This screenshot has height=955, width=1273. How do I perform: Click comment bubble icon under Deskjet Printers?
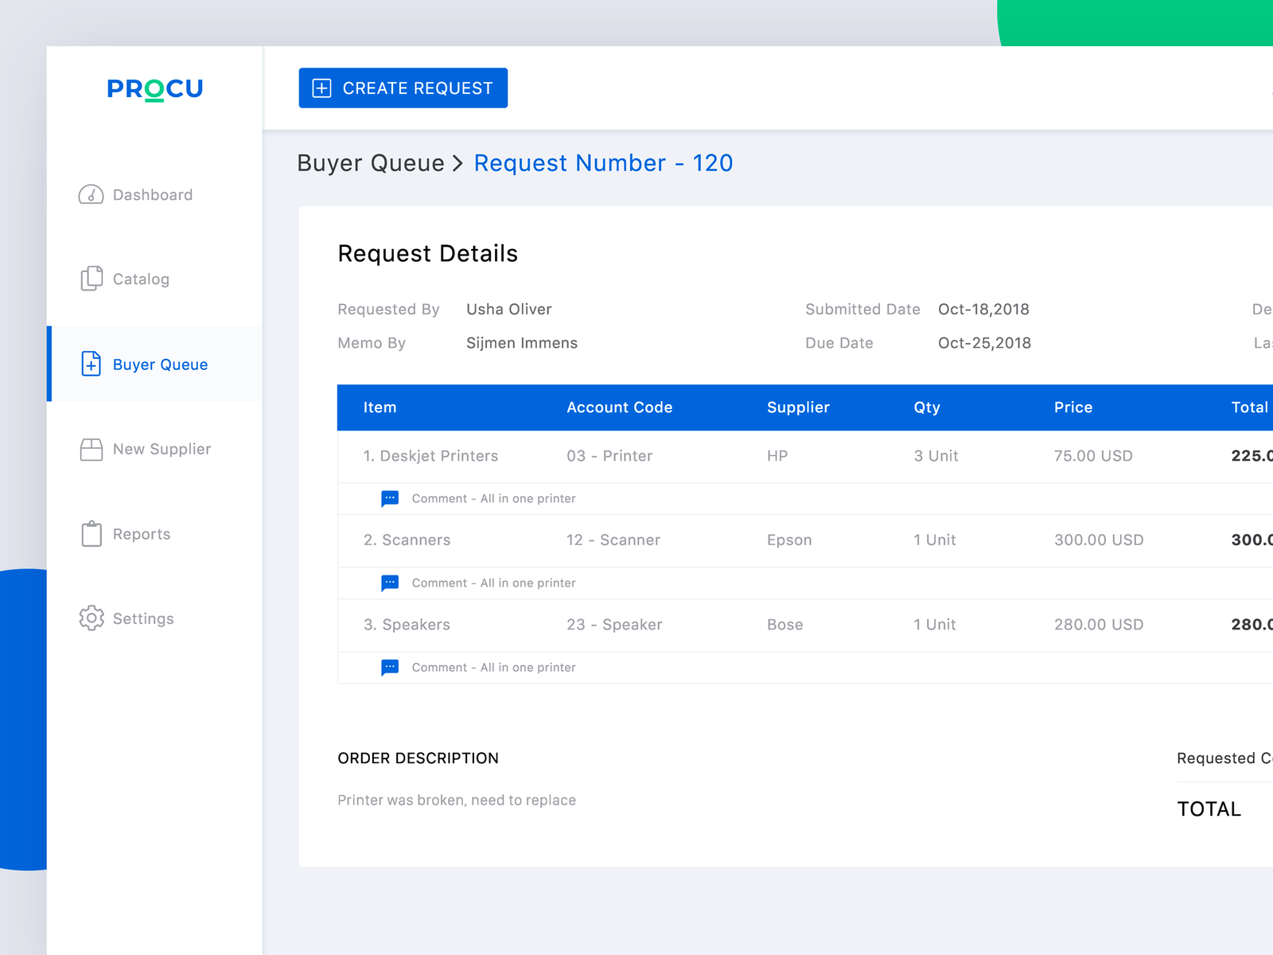390,499
